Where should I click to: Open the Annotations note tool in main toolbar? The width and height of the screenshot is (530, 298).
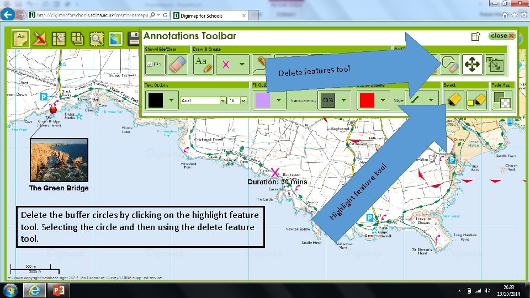pos(20,39)
